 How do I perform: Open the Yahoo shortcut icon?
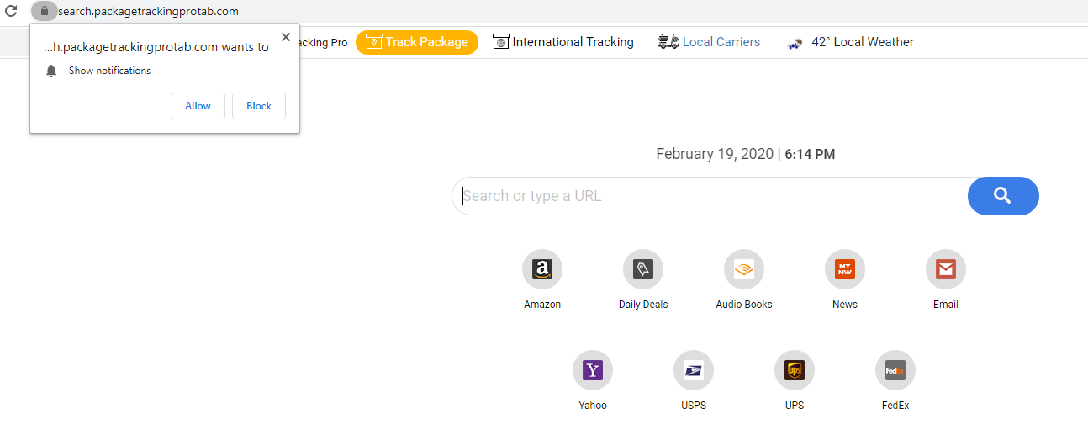click(x=593, y=371)
